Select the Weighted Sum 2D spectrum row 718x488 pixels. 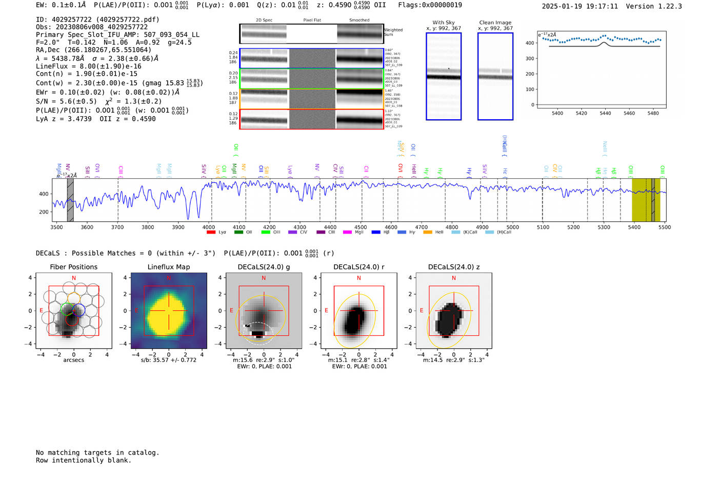pos(311,34)
